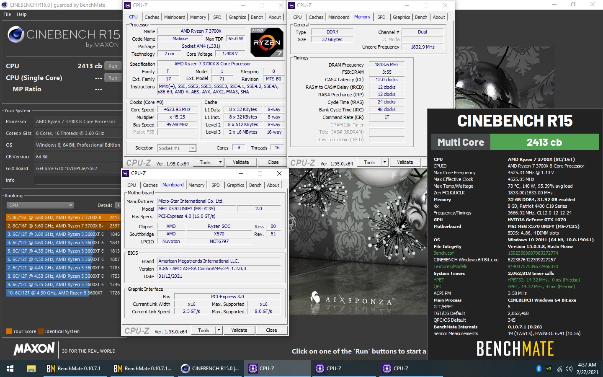Expand Tools dropdown arrow in Memory window

(x=384, y=162)
